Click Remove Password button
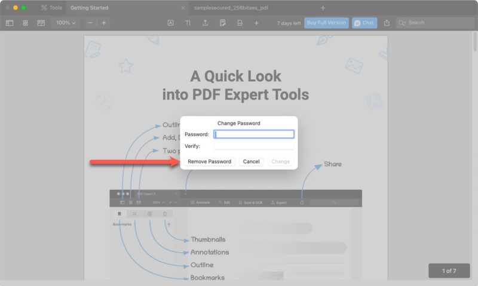The width and height of the screenshot is (478, 286). coord(210,161)
